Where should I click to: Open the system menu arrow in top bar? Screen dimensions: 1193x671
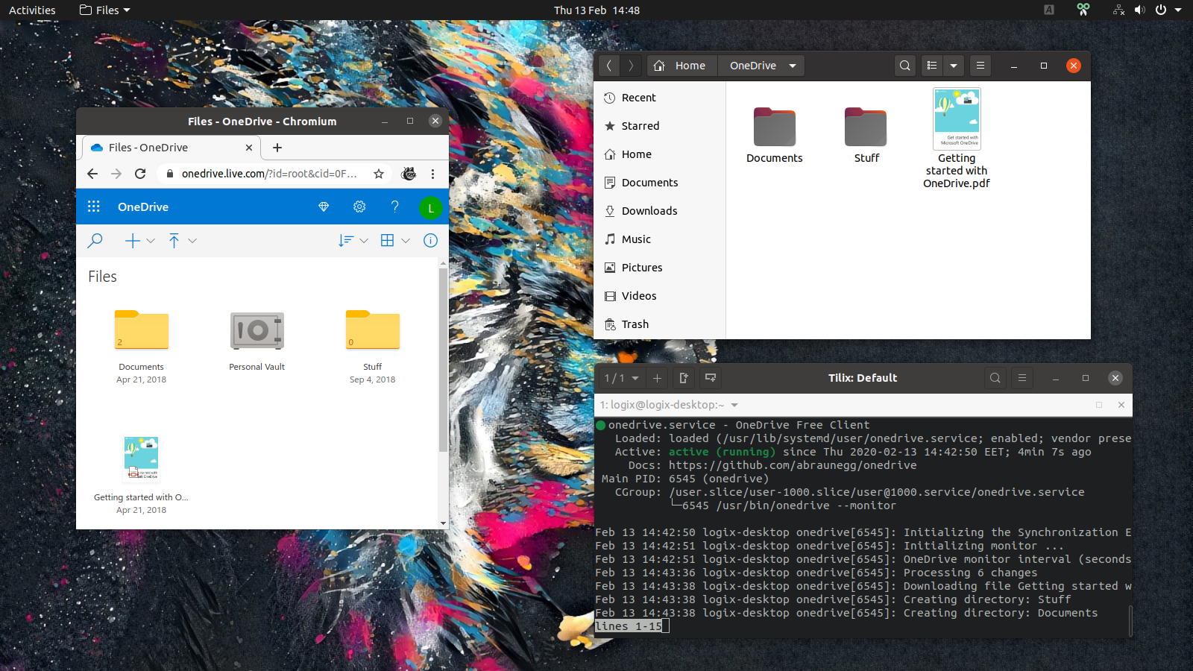[1178, 10]
